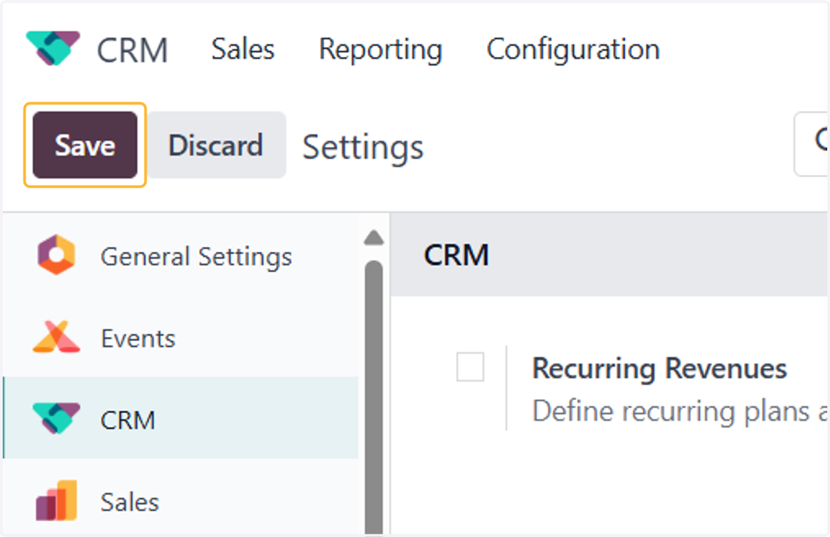Open the Reporting menu

pyautogui.click(x=380, y=50)
